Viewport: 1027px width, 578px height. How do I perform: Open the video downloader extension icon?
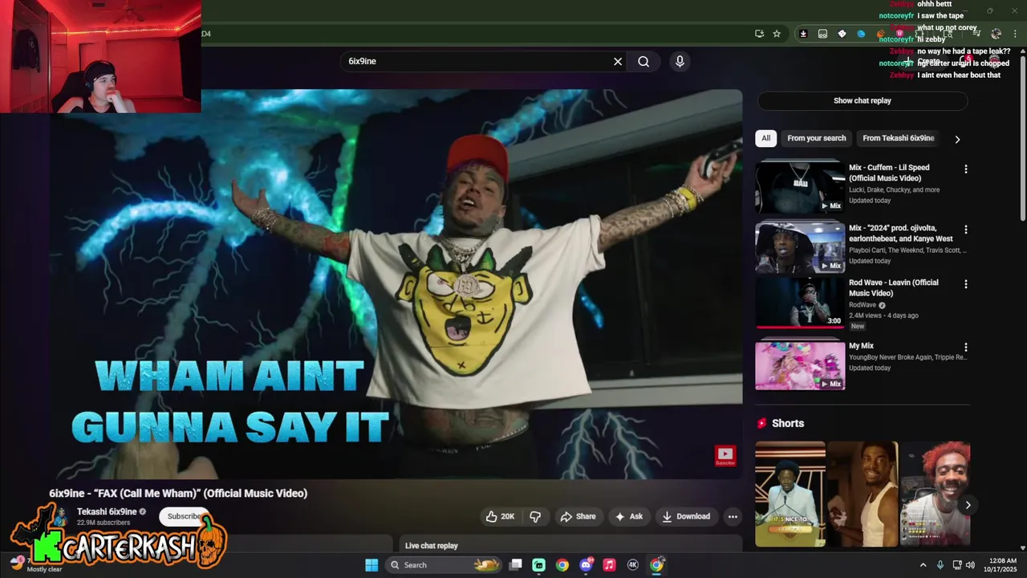click(x=803, y=34)
